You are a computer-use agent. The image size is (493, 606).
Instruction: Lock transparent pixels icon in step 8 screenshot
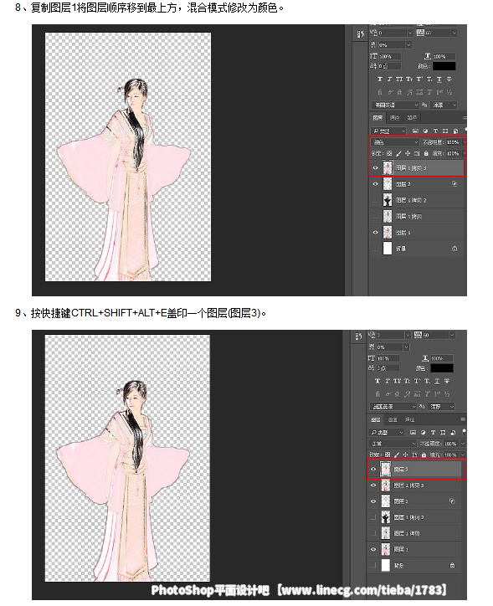click(x=389, y=153)
